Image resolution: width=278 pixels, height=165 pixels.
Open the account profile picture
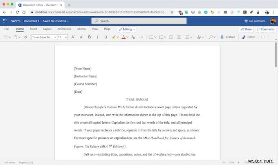pyautogui.click(x=273, y=21)
